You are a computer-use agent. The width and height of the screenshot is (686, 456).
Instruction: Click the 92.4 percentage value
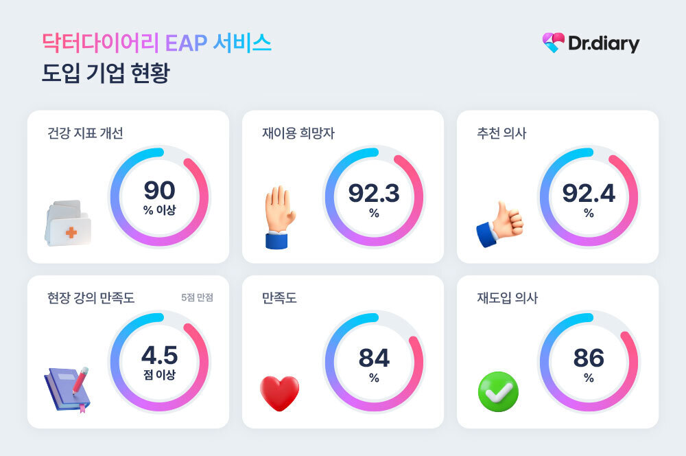tap(589, 193)
